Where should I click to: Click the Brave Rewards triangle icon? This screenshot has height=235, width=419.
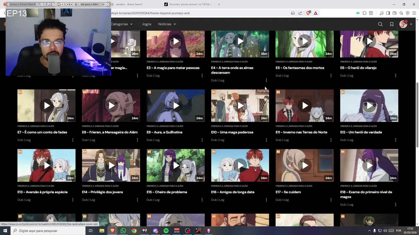click(315, 13)
